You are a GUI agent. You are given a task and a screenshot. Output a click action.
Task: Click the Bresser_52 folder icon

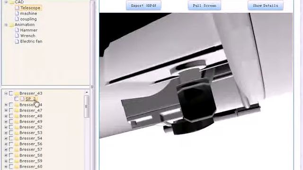17,127
